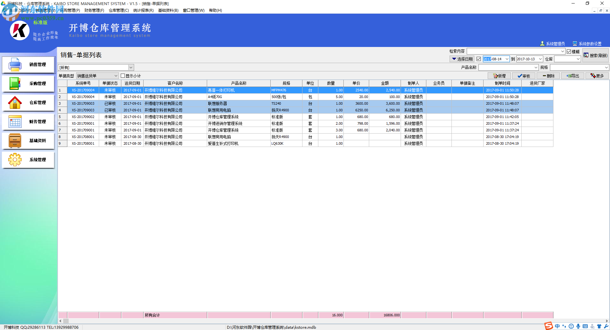The width and height of the screenshot is (610, 330).
Task: Open the 系统管理 sidebar module
Action: click(x=28, y=160)
